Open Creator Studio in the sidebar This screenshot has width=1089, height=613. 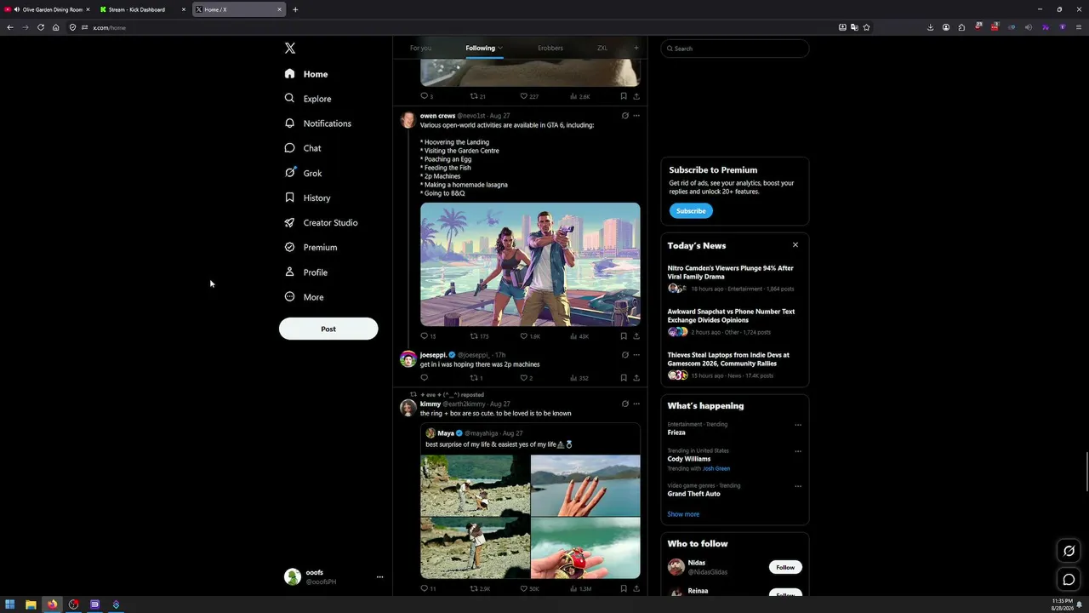321,222
